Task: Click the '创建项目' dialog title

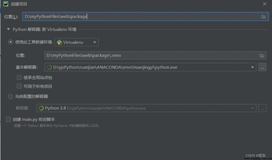Action: (x=19, y=4)
